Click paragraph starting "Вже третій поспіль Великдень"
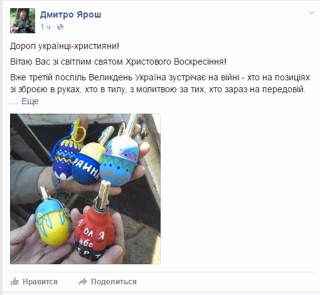The image size is (320, 295). (160, 83)
